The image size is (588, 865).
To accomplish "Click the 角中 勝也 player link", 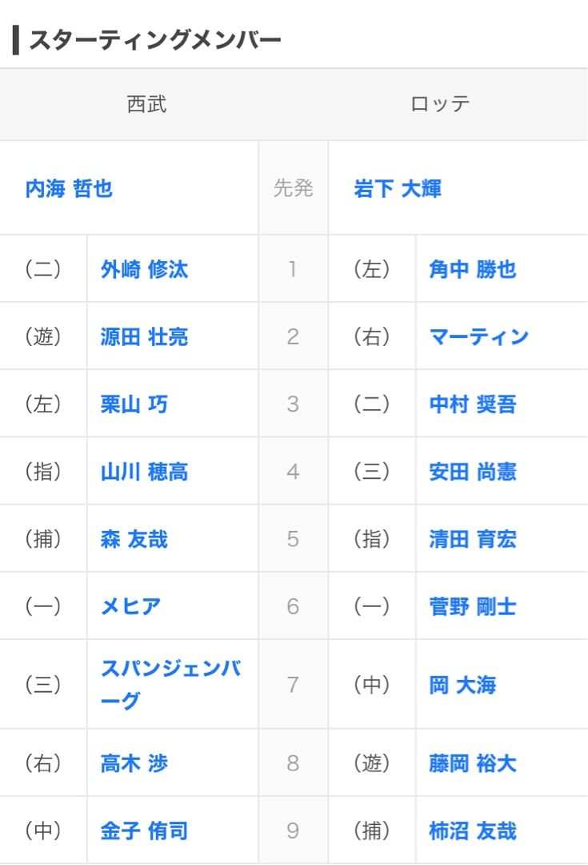I will pyautogui.click(x=473, y=269).
